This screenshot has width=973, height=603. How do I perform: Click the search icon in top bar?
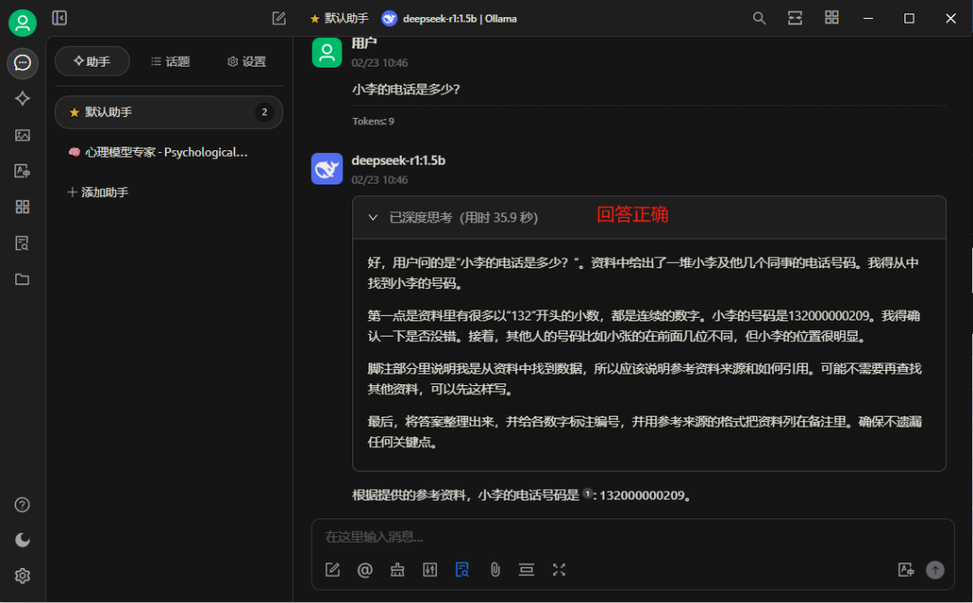pos(759,18)
